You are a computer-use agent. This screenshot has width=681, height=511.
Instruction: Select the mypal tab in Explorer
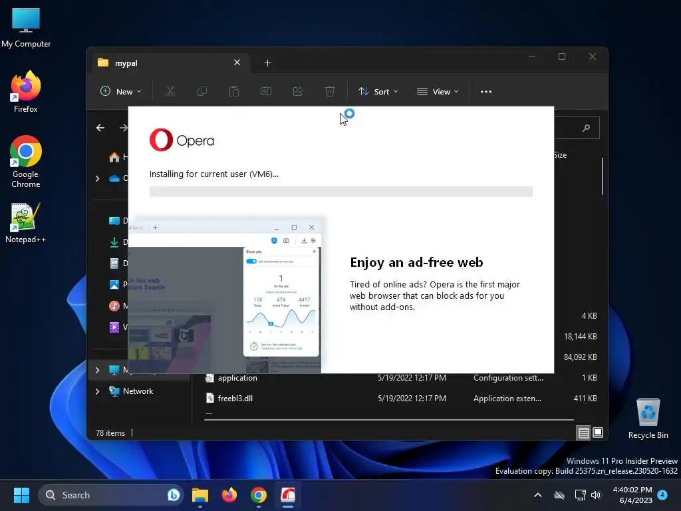point(170,63)
